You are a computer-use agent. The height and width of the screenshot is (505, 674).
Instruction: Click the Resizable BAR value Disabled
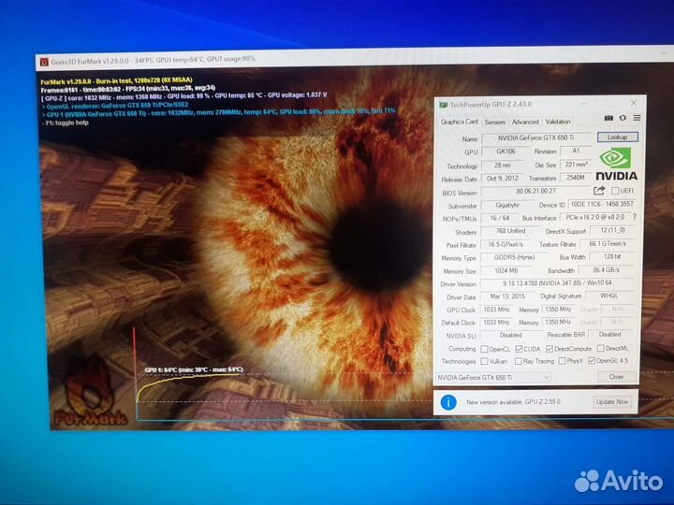coord(609,334)
